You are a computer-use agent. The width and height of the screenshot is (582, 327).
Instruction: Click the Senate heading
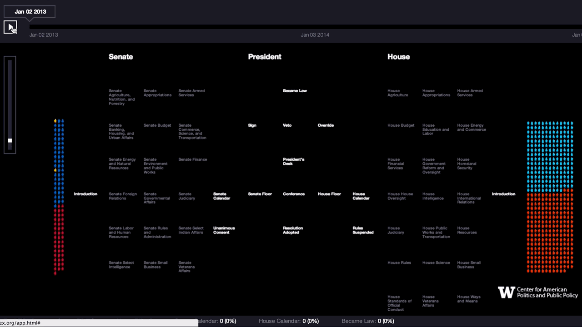[120, 57]
